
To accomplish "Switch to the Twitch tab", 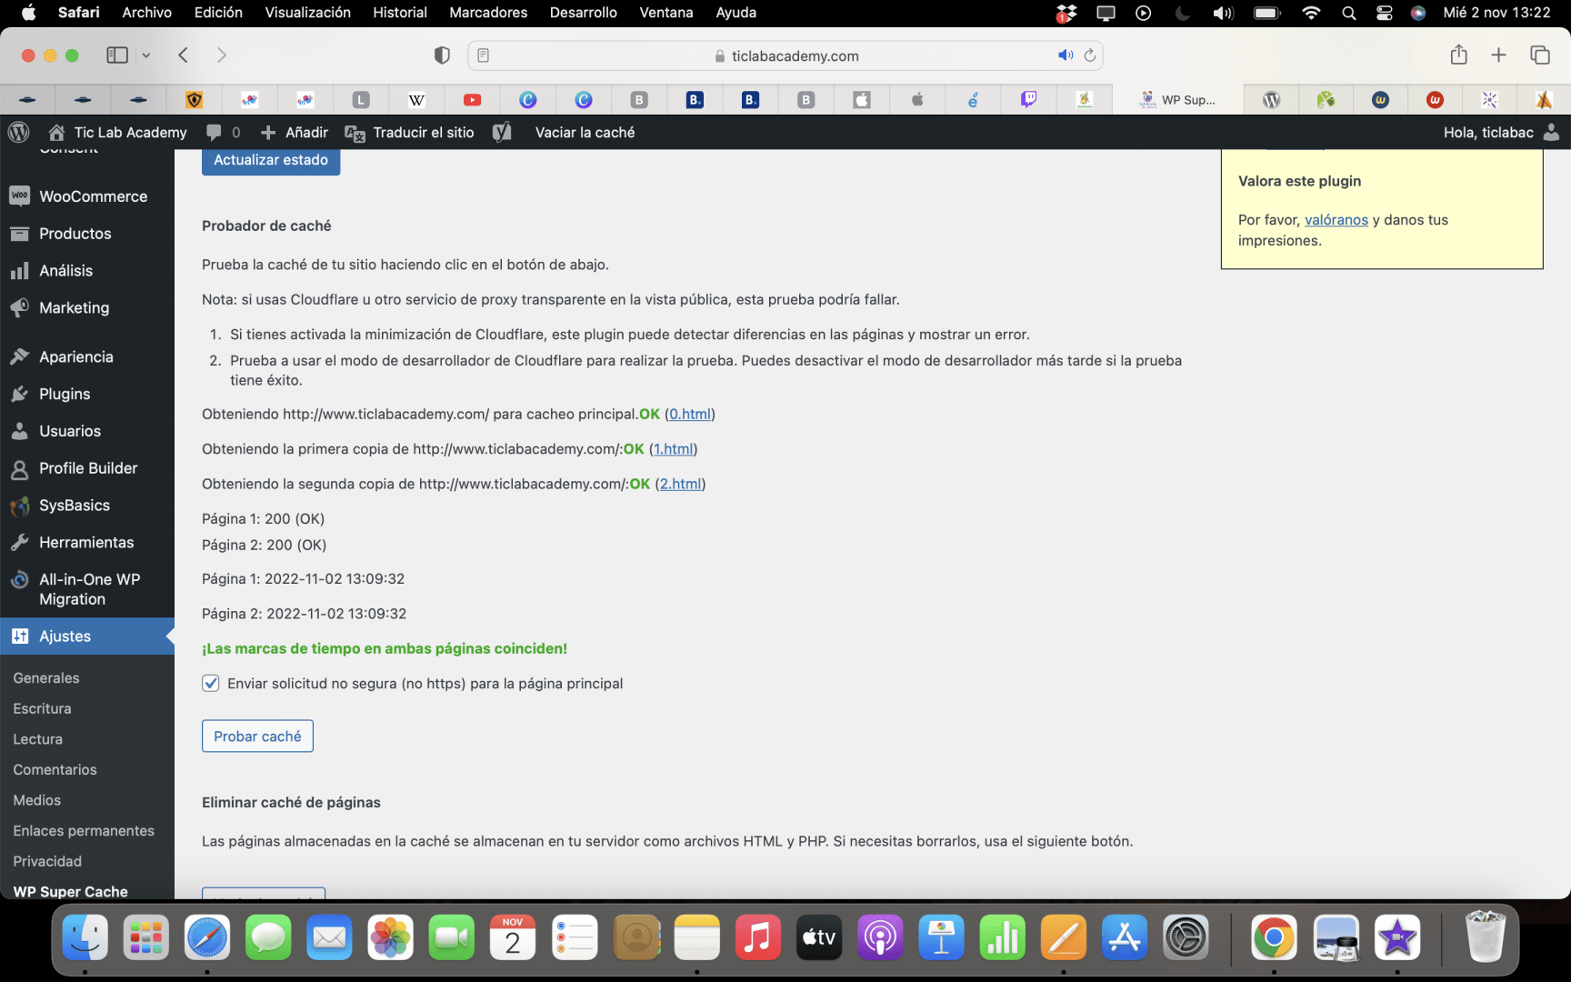I will click(x=1028, y=100).
